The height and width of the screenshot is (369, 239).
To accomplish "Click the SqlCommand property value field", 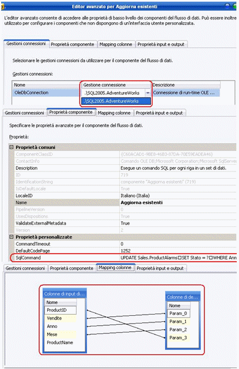I will (x=178, y=257).
